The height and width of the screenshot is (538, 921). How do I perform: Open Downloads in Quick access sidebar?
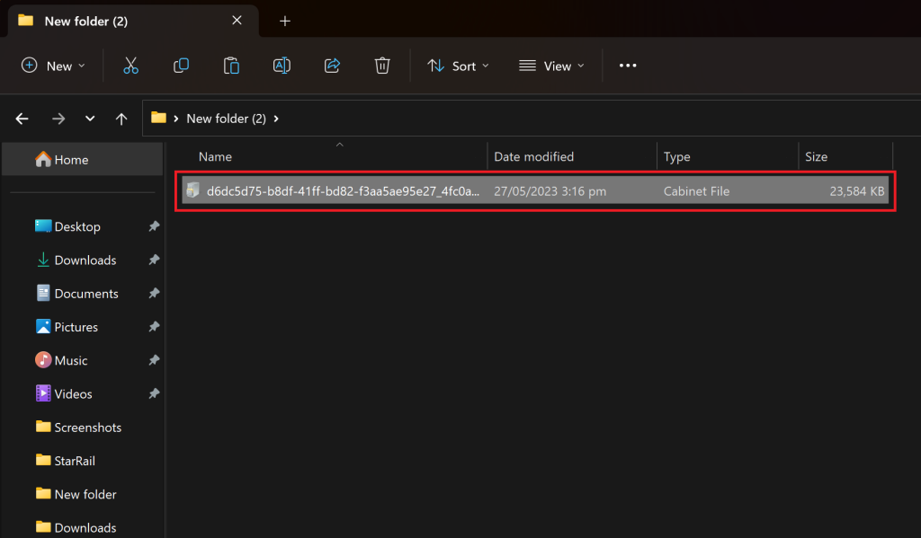coord(85,260)
